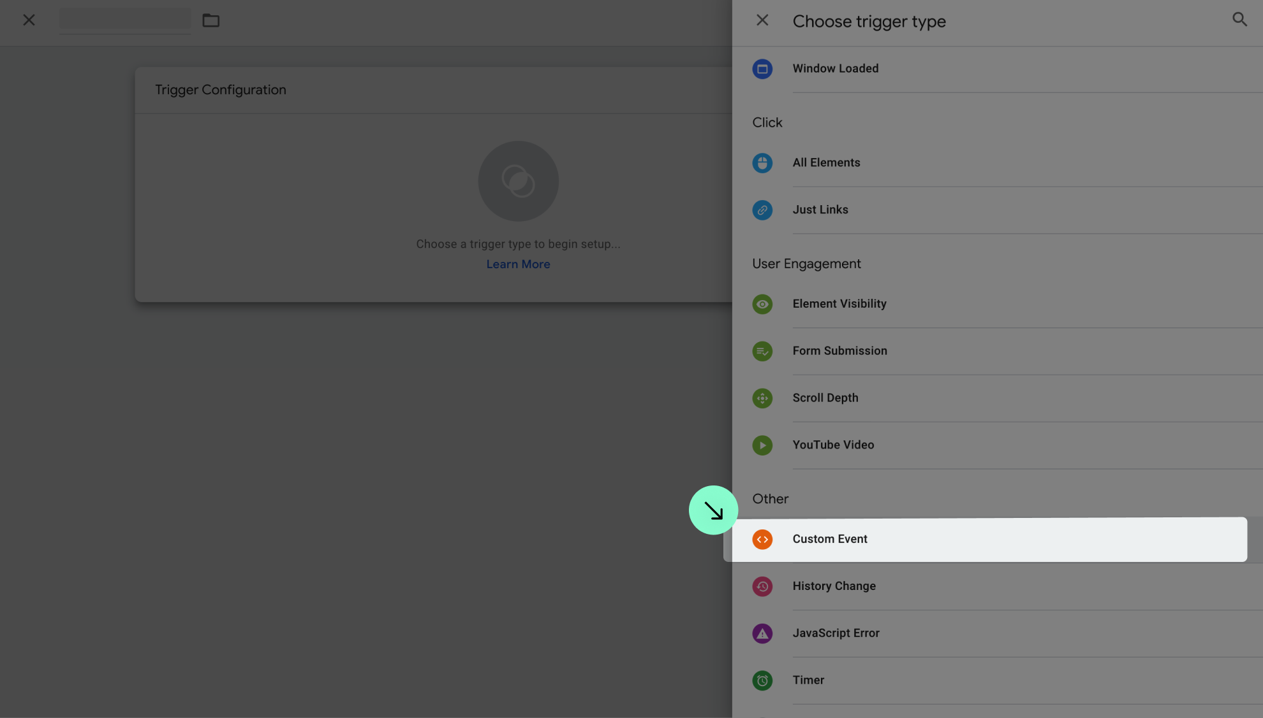This screenshot has height=718, width=1263.
Task: Click the trigger type placeholder circle icon
Action: [x=519, y=181]
